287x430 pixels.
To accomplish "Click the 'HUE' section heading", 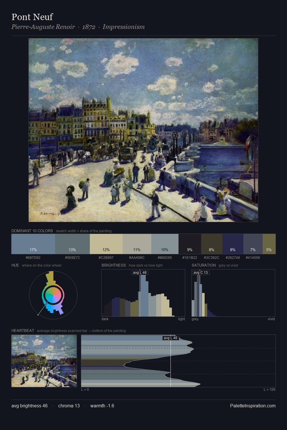I will pyautogui.click(x=15, y=265).
